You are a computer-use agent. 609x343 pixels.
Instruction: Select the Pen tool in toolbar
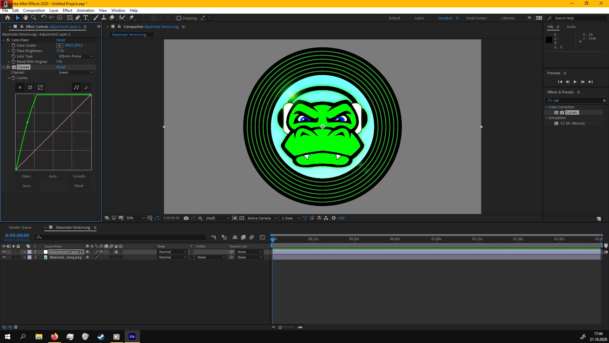click(x=78, y=18)
